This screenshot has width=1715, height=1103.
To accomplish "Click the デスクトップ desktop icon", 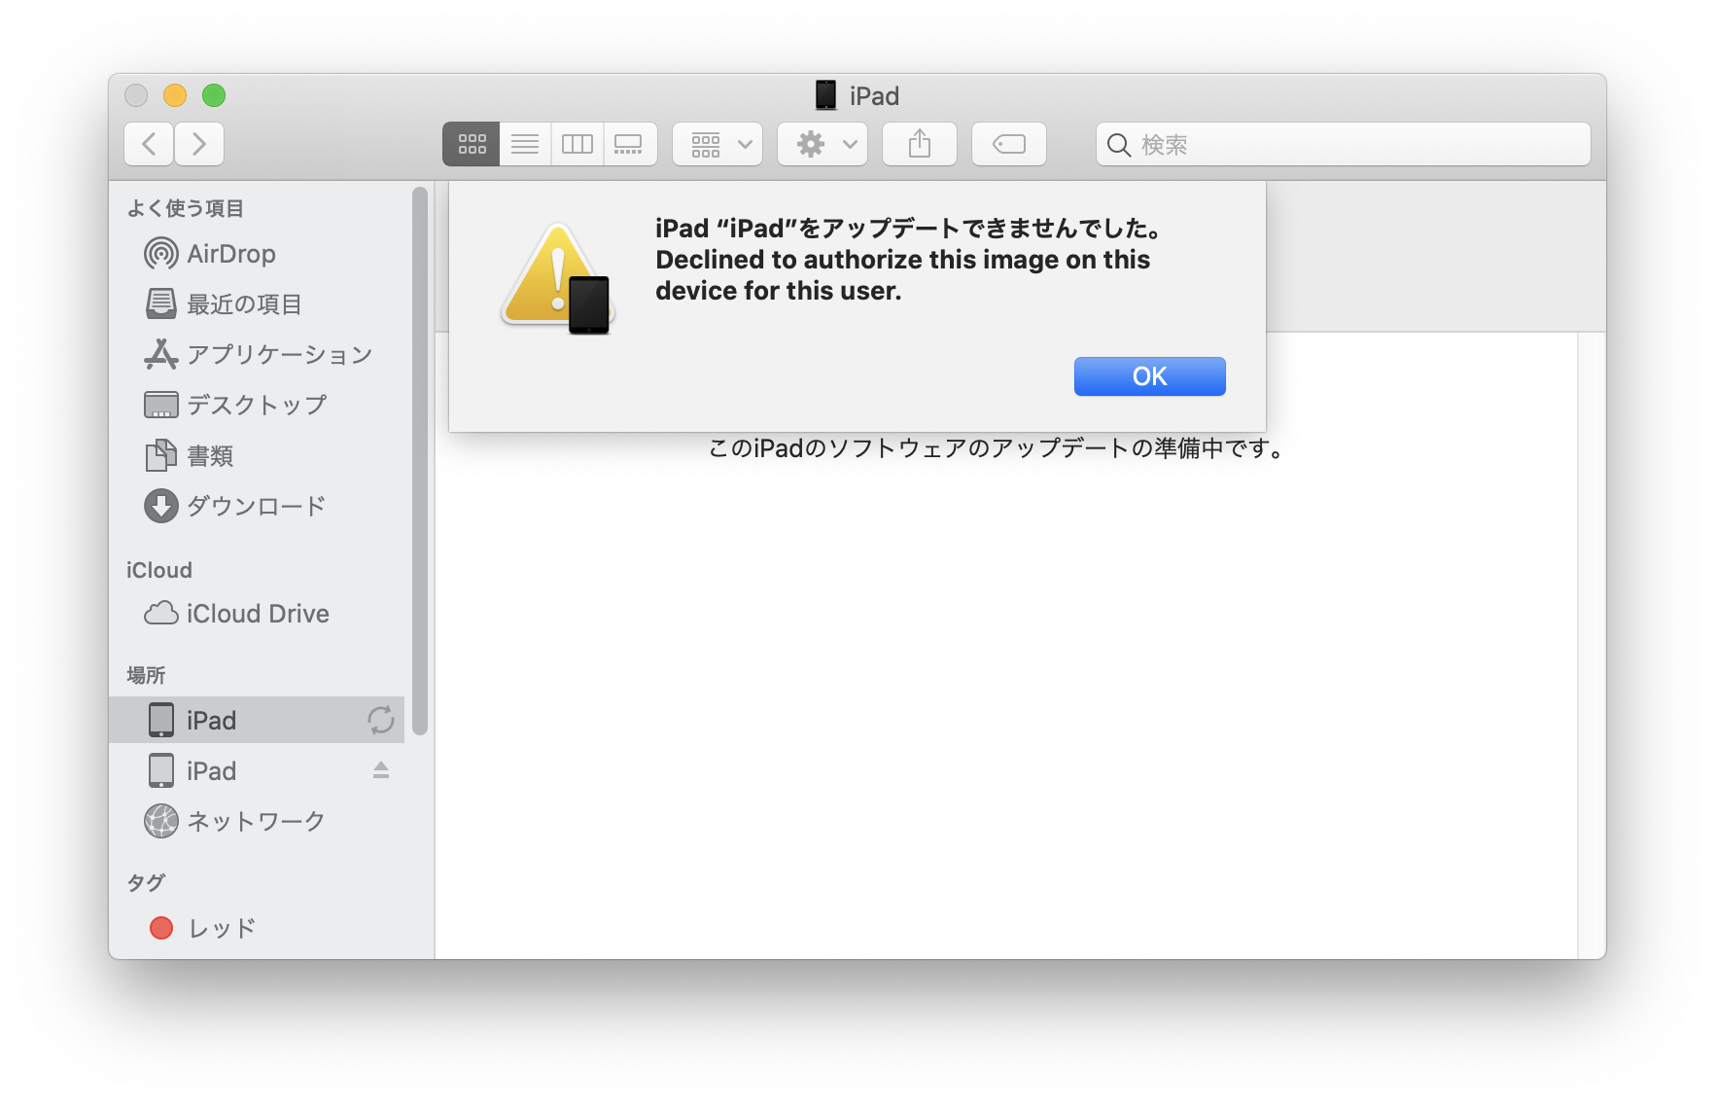I will pyautogui.click(x=161, y=405).
